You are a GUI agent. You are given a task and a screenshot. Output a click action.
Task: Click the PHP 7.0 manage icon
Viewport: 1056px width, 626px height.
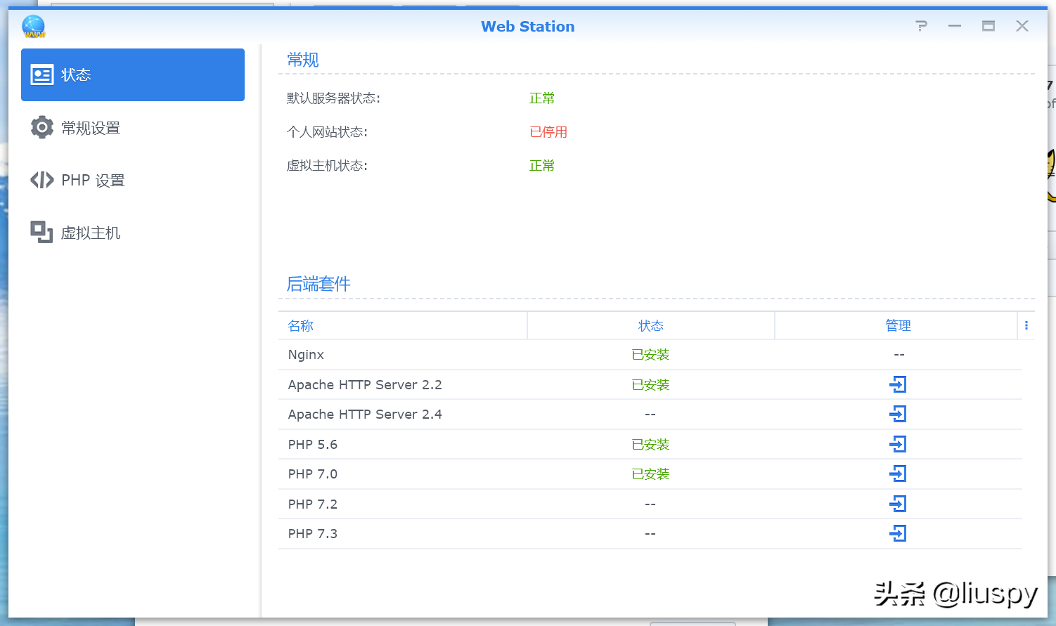pos(898,474)
